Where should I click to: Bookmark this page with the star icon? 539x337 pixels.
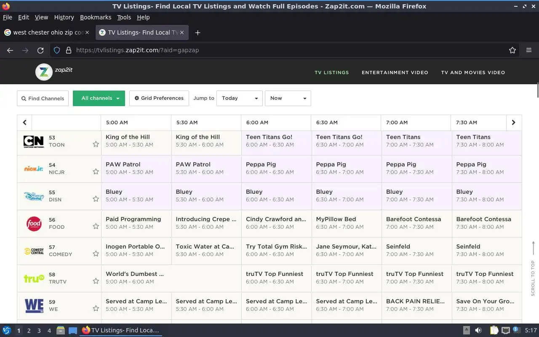coord(512,50)
